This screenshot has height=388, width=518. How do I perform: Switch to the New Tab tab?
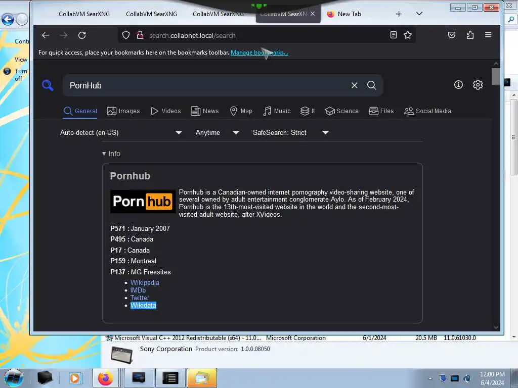coord(349,14)
